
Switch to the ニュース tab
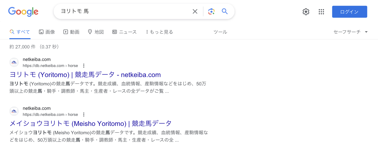pyautogui.click(x=124, y=32)
